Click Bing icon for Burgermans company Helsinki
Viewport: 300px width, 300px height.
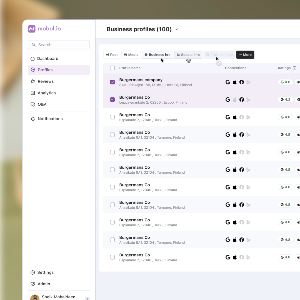248,82
